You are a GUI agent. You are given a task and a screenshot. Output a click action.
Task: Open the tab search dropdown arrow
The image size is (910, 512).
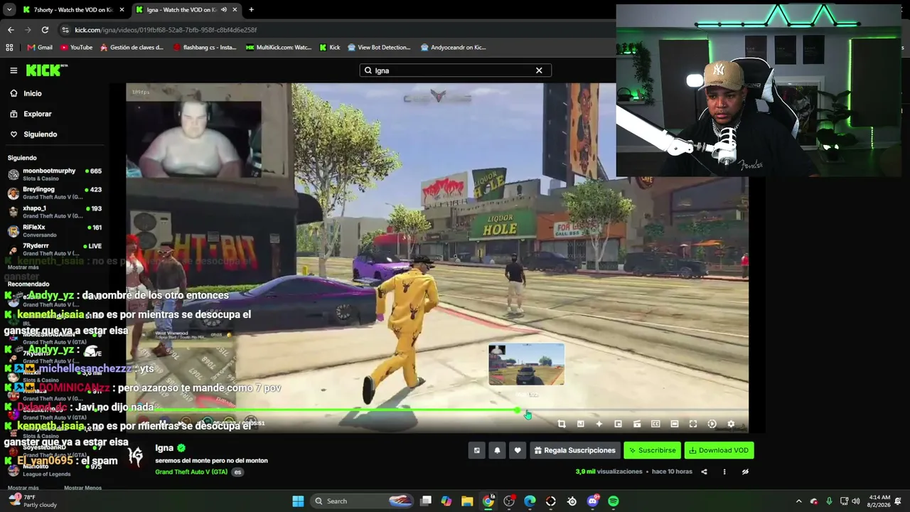coord(9,10)
